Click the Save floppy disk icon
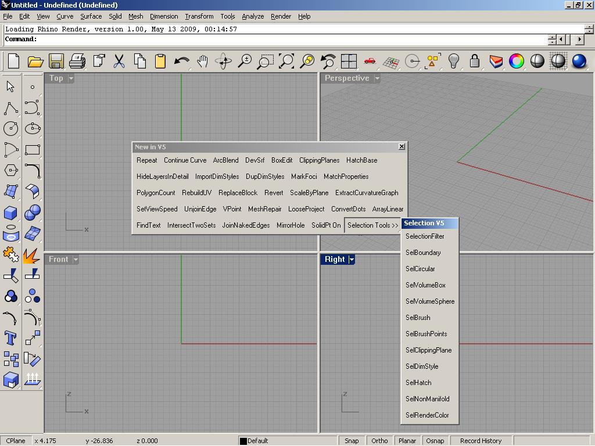 [x=56, y=61]
